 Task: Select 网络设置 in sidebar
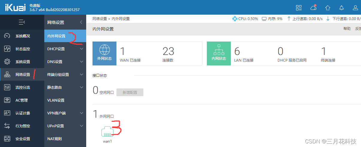pos(22,75)
